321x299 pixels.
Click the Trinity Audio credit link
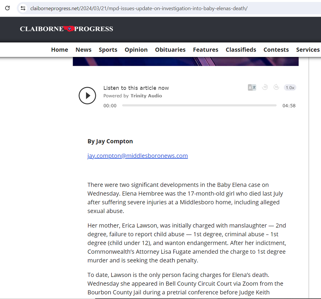(x=146, y=96)
